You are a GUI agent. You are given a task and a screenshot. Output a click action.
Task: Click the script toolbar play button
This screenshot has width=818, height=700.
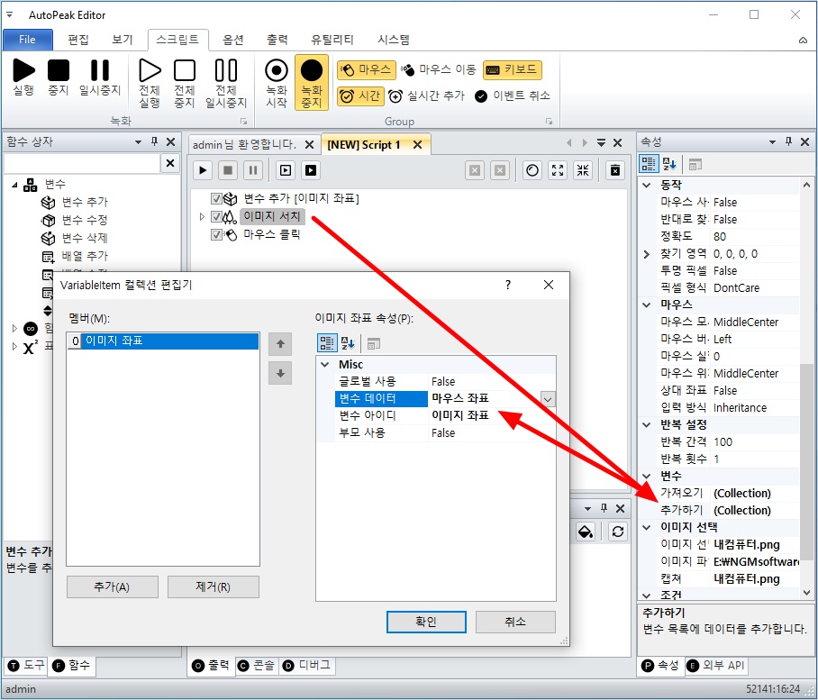pyautogui.click(x=203, y=170)
